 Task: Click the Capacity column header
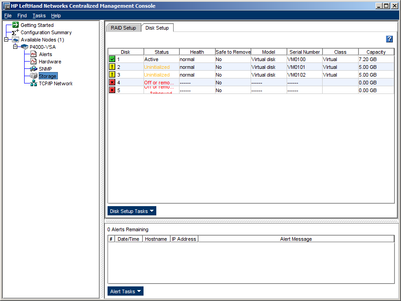376,52
